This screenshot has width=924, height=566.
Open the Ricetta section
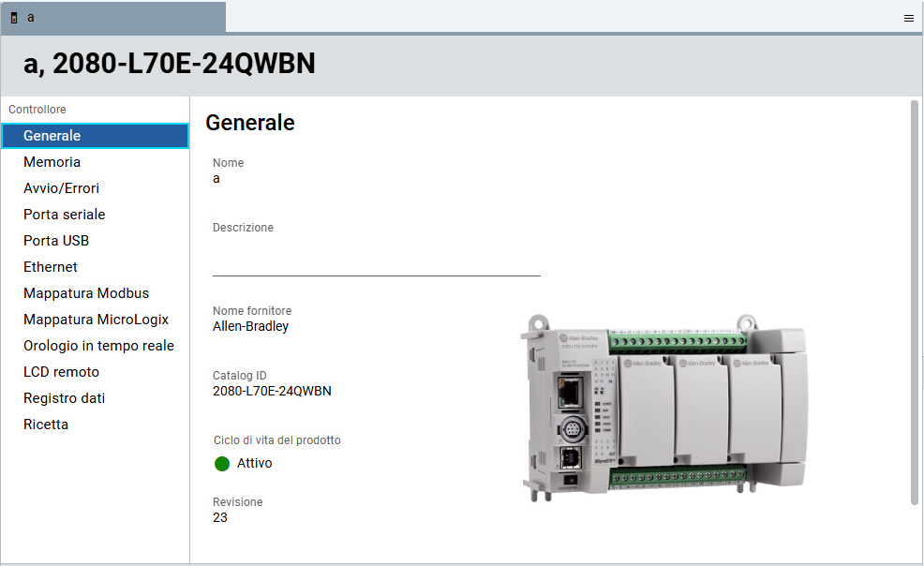coord(46,424)
